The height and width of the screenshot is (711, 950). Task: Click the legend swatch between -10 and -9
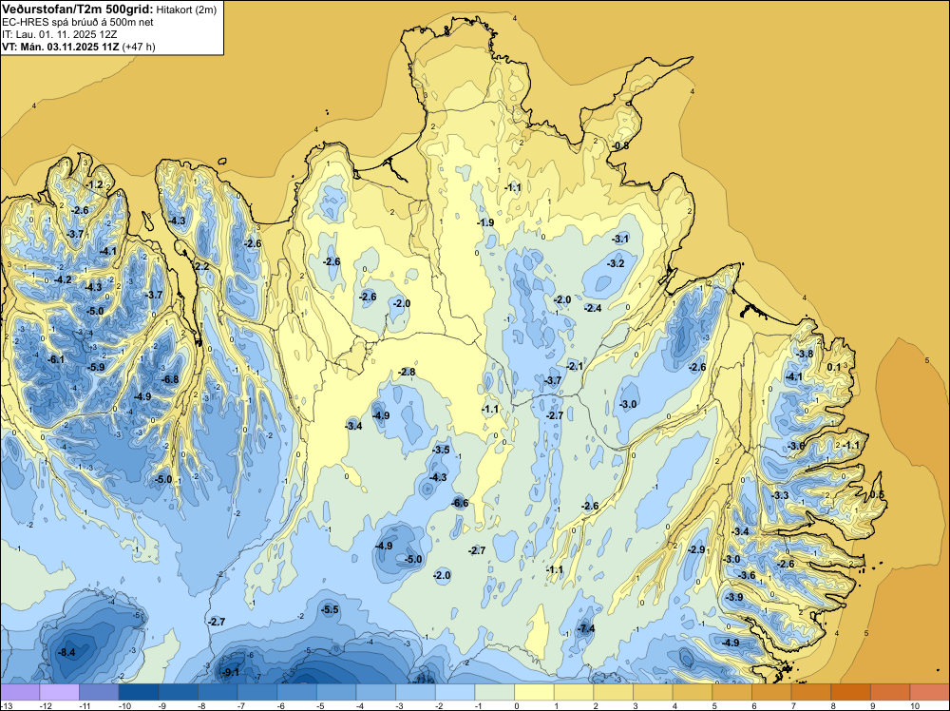pyautogui.click(x=139, y=692)
